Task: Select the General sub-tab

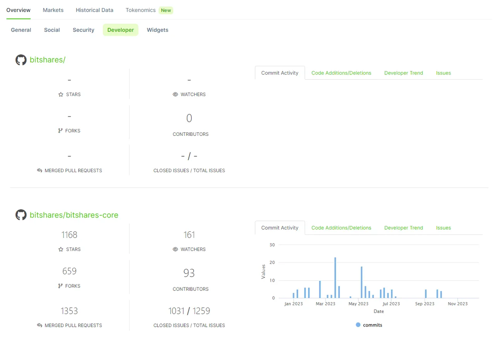Action: click(x=21, y=30)
